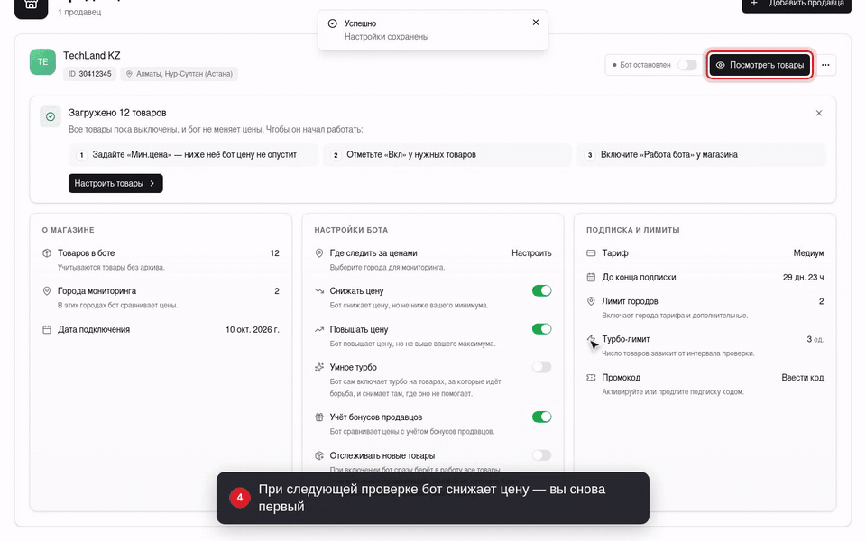Click the 29 дн. 23 ч value

pyautogui.click(x=804, y=277)
